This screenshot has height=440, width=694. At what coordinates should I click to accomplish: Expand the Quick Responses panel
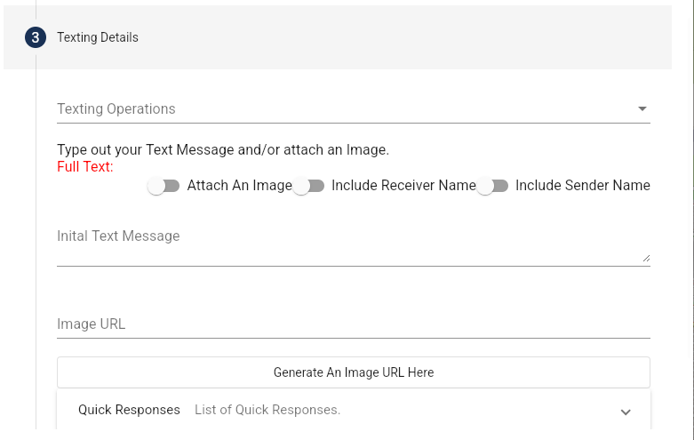[353, 411]
